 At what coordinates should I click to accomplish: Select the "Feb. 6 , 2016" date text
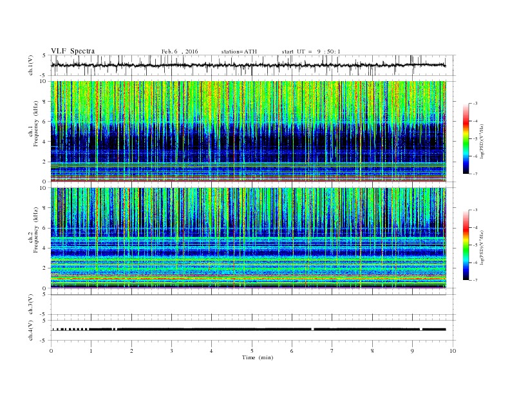(180, 52)
